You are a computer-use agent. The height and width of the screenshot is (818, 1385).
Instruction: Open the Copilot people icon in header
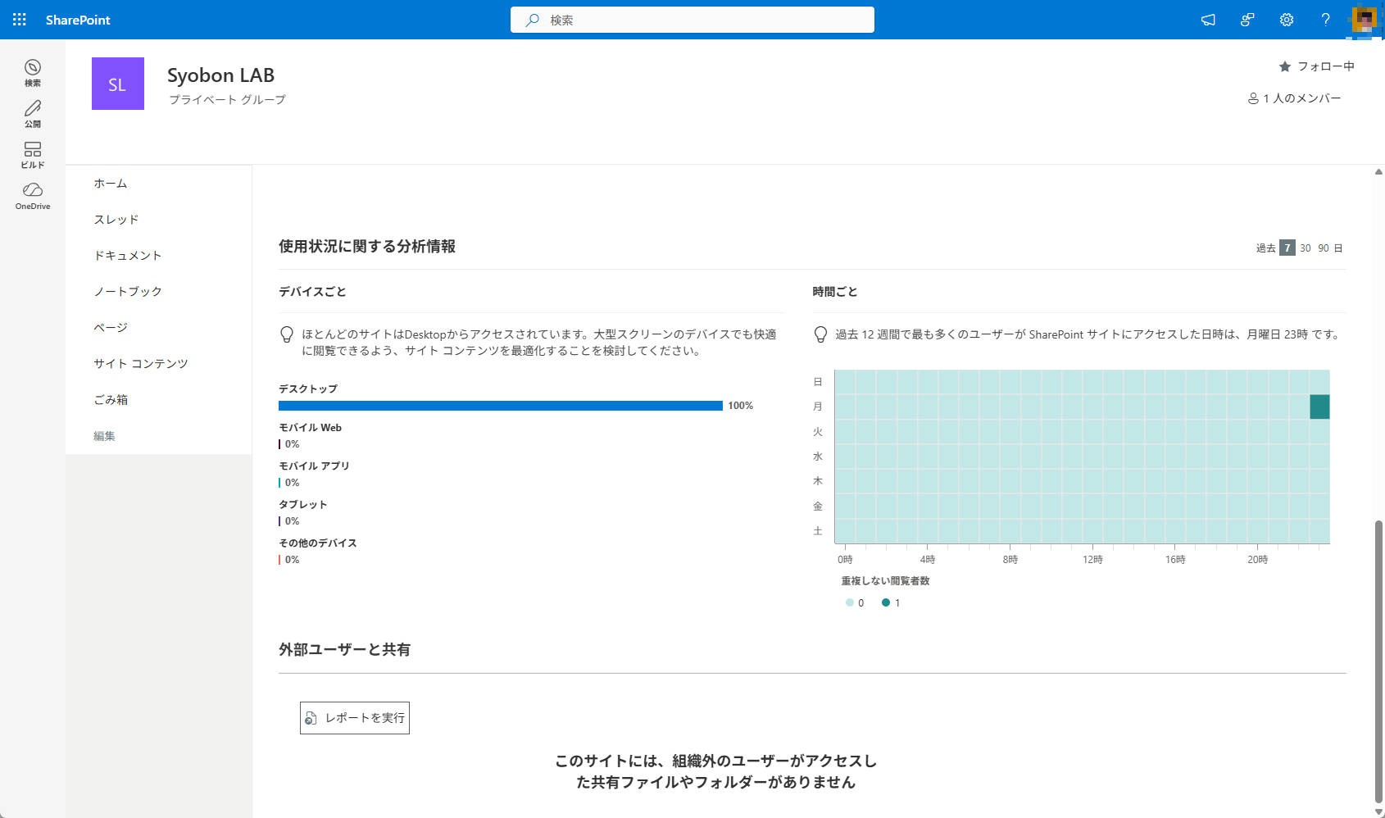[1247, 20]
